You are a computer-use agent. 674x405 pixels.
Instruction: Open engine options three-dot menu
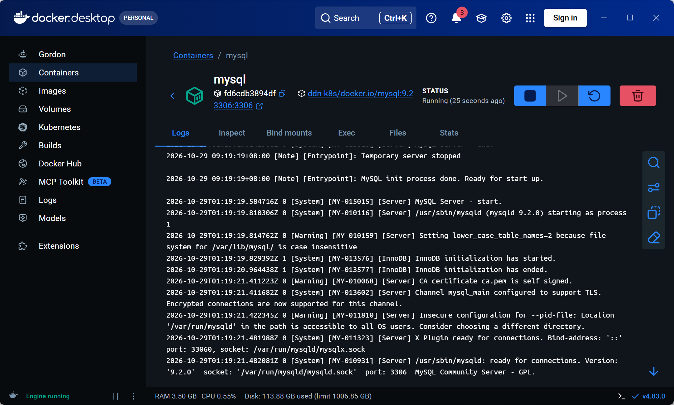133,396
